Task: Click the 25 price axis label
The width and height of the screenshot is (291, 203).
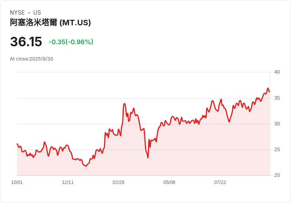Action: tap(277, 150)
